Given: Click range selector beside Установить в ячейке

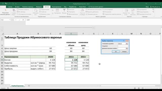Looking at the screenshot, I should 127,44.
